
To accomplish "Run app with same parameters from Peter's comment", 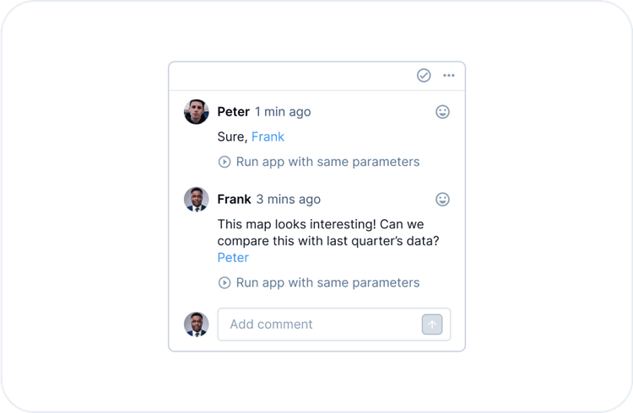I will point(327,162).
